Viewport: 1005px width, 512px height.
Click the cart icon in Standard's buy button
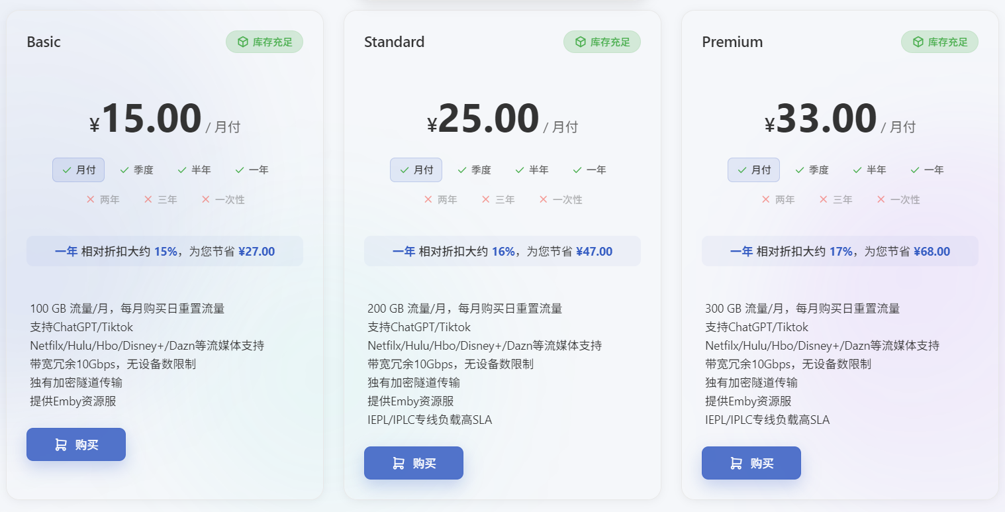coord(399,464)
